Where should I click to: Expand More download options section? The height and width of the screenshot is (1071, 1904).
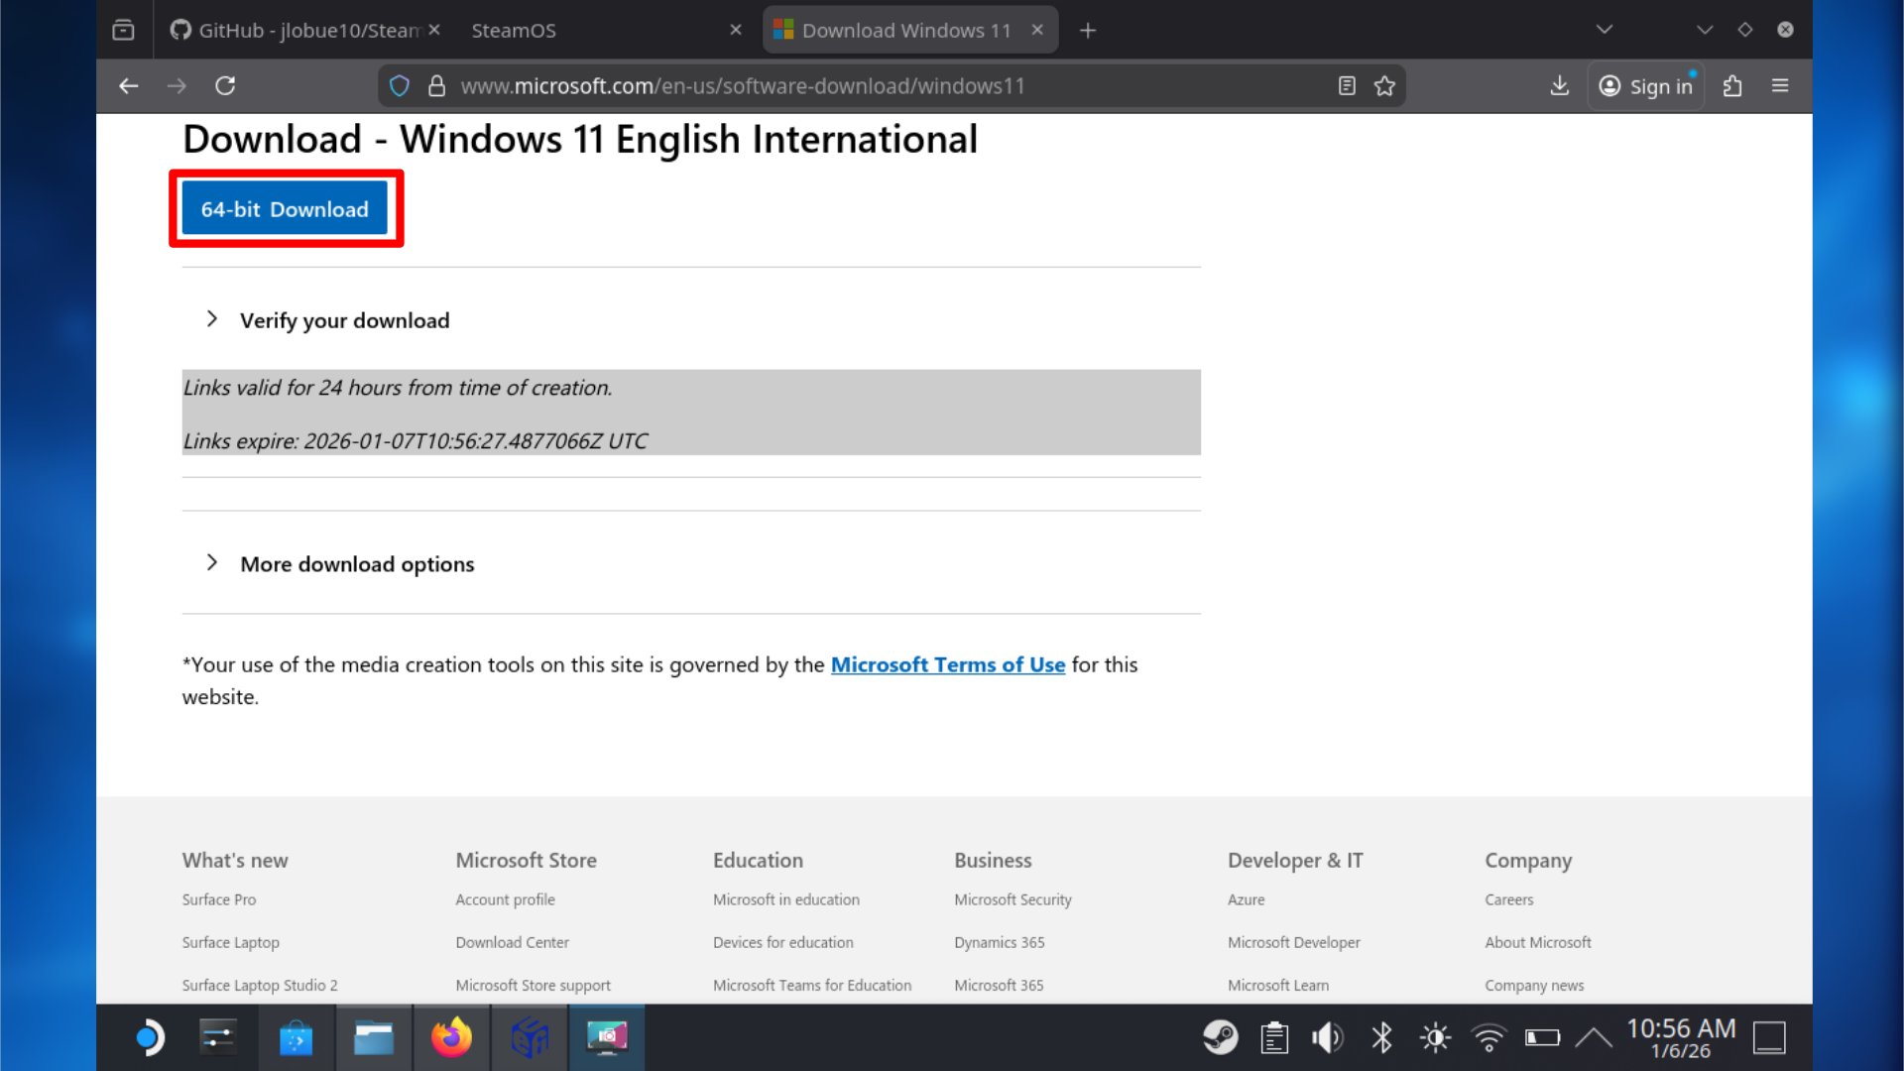coord(357,564)
